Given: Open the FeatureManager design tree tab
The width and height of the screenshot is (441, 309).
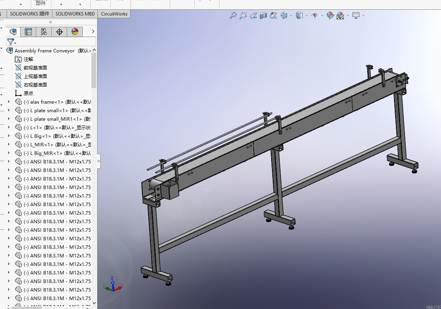Looking at the screenshot, I should 13,32.
